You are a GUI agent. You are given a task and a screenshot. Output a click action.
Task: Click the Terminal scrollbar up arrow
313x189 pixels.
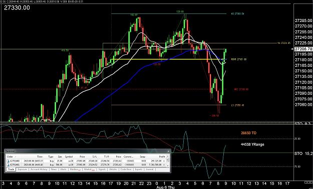point(167,157)
